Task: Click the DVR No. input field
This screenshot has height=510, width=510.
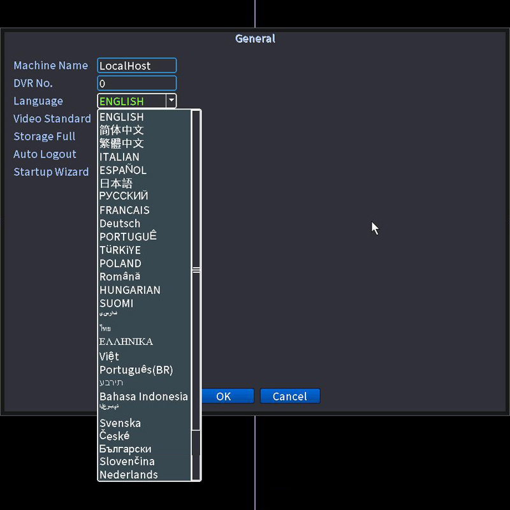Action: point(136,84)
